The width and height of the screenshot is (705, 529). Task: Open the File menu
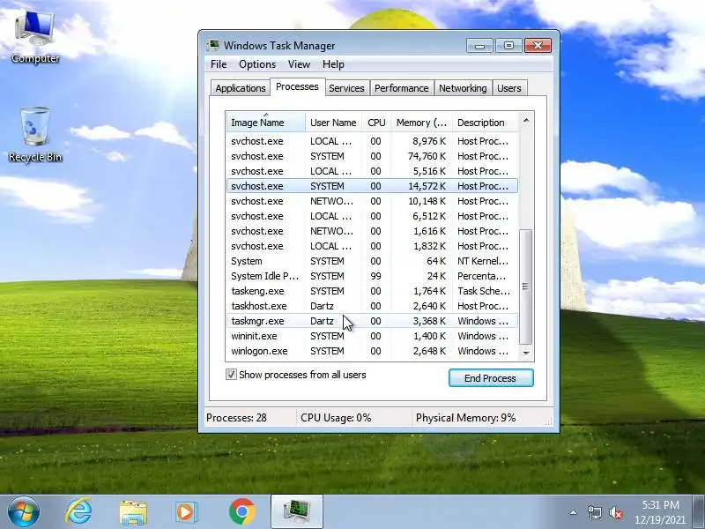coord(219,64)
